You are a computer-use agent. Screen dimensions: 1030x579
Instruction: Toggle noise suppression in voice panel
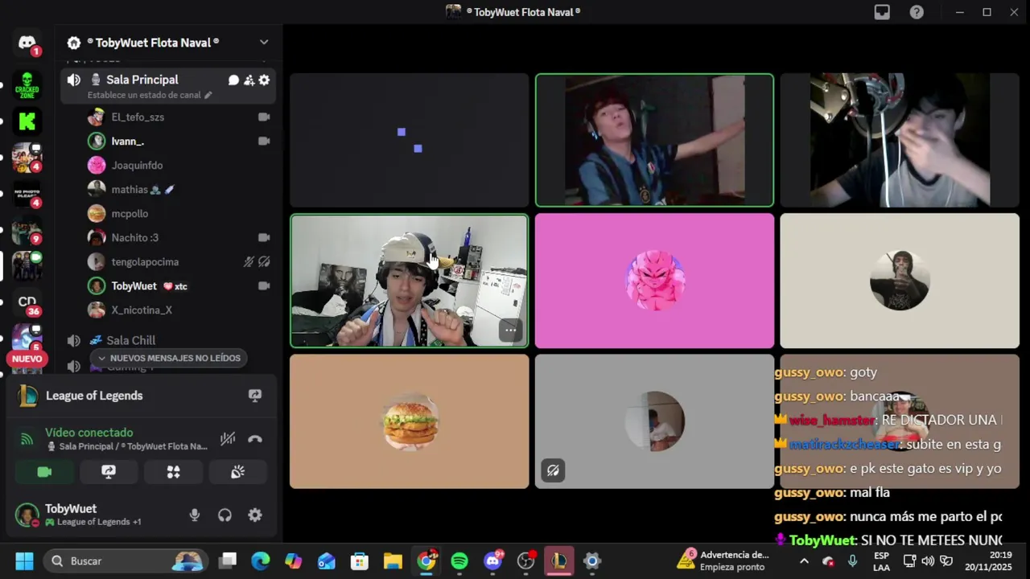click(x=228, y=439)
